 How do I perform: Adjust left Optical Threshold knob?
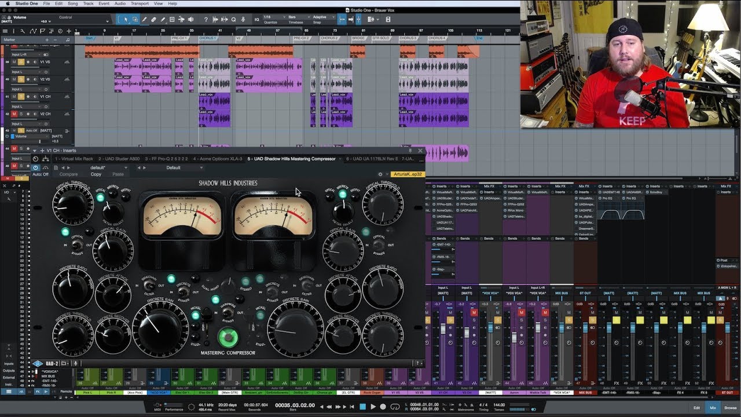(72, 204)
